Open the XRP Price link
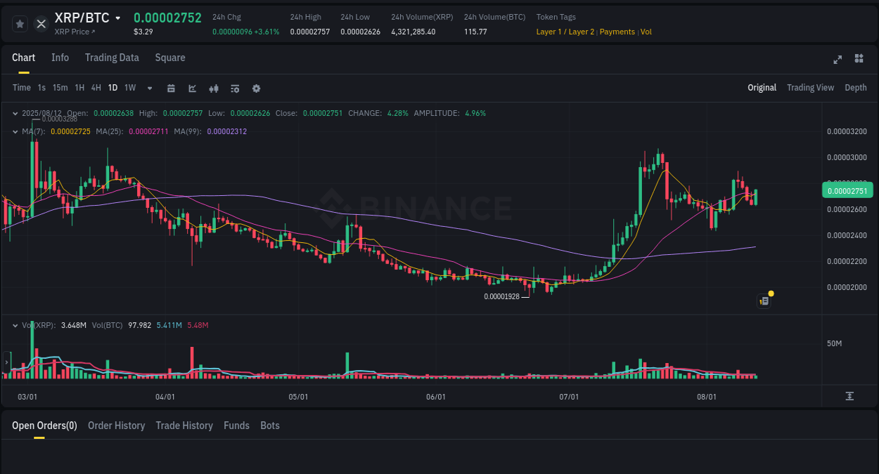The height and width of the screenshot is (474, 879). [x=75, y=32]
